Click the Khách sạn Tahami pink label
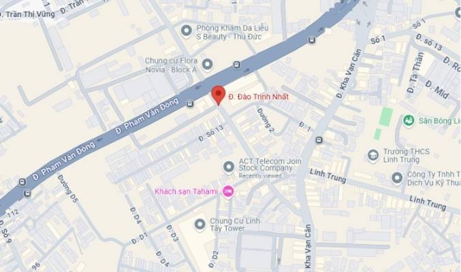 (x=186, y=192)
